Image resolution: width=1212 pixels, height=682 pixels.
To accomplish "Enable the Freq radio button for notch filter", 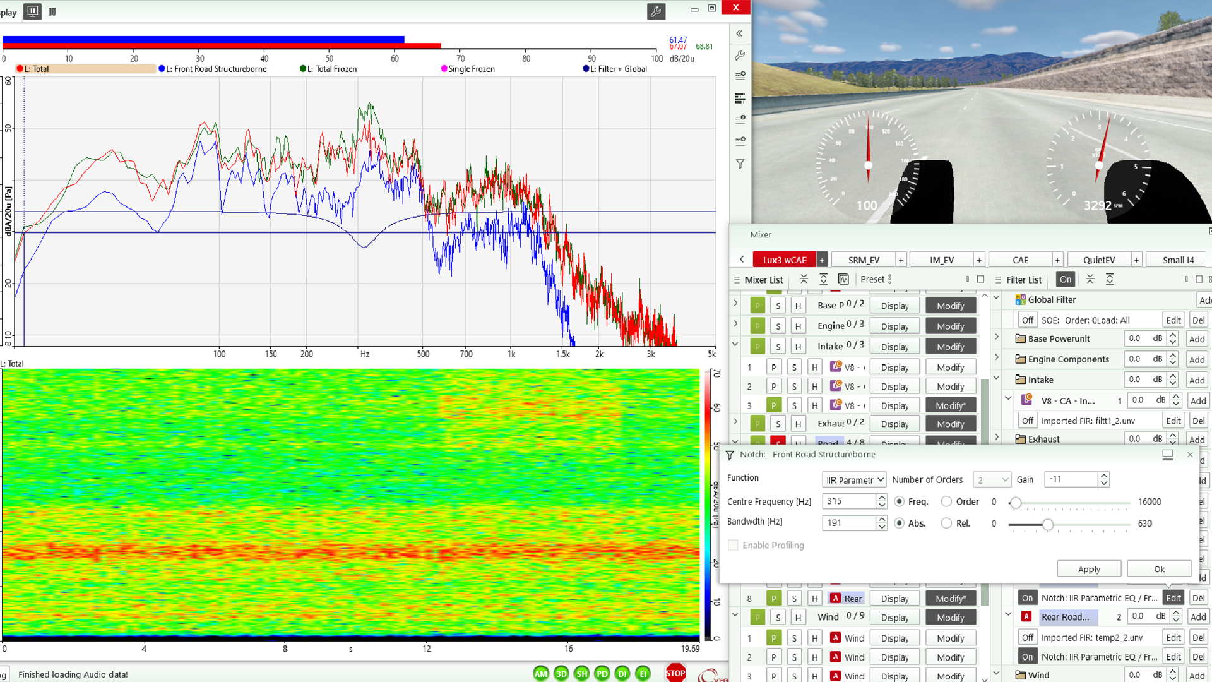I will click(898, 501).
